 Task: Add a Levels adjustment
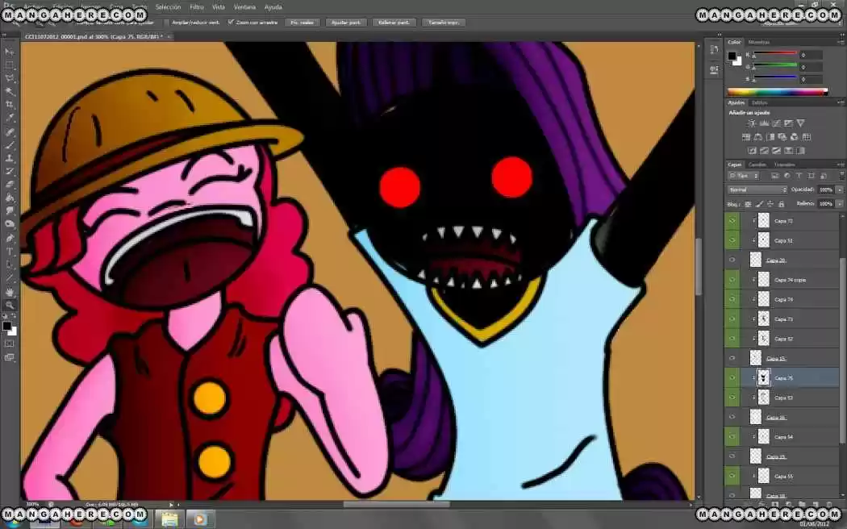pos(764,123)
